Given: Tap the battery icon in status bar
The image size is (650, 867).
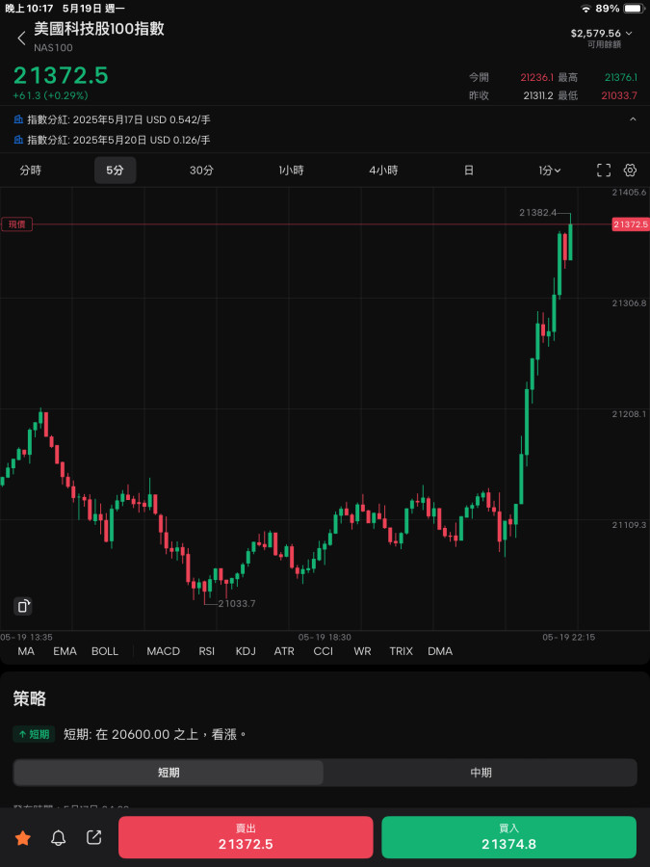Looking at the screenshot, I should tap(635, 9).
